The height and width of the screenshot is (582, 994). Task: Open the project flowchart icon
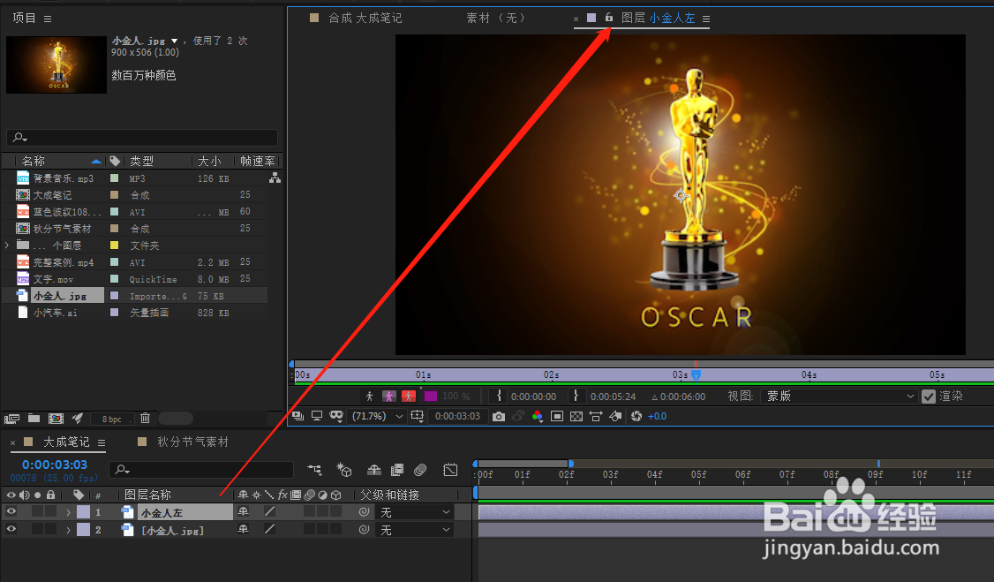(275, 178)
